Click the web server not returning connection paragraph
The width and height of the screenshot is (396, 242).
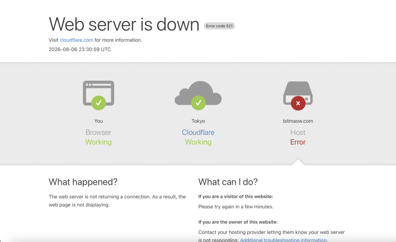point(117,201)
